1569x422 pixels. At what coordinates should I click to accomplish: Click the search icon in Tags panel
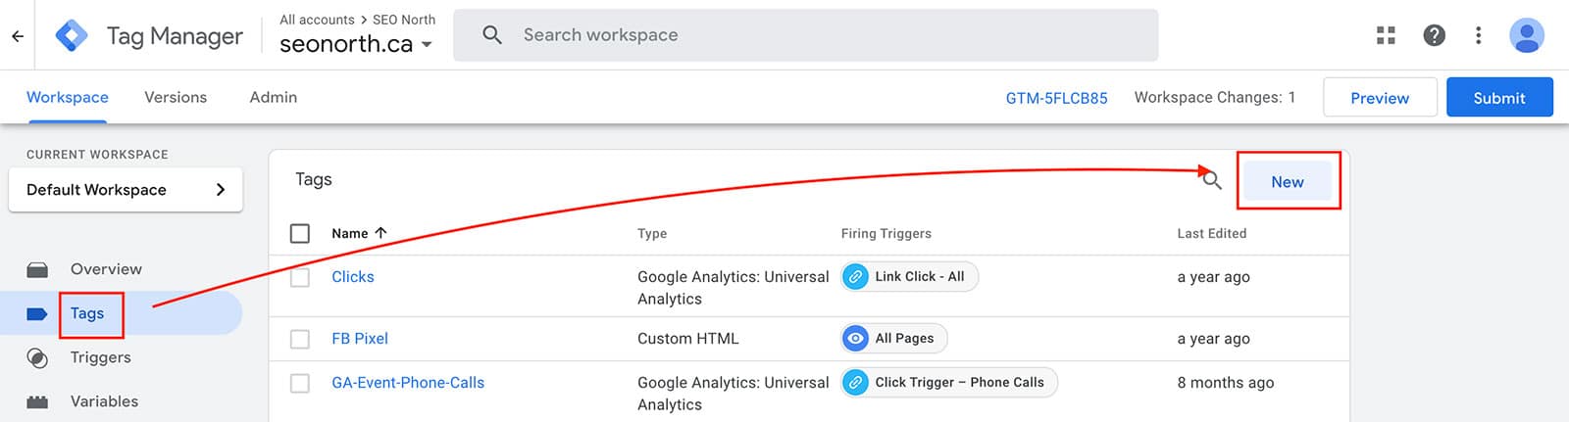pos(1212,180)
